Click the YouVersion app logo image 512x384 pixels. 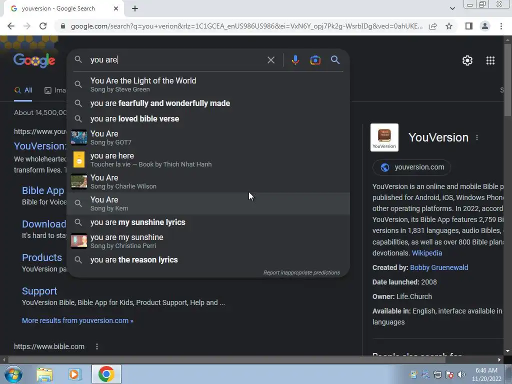(384, 137)
